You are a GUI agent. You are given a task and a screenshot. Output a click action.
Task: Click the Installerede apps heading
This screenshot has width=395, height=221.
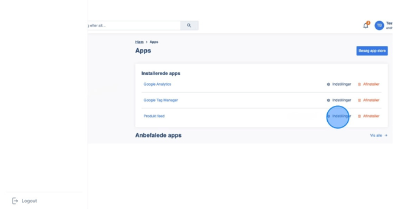click(161, 73)
